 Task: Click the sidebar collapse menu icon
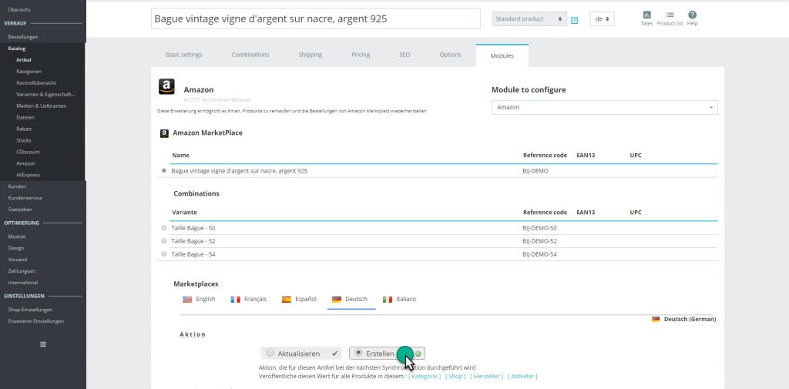coord(43,344)
